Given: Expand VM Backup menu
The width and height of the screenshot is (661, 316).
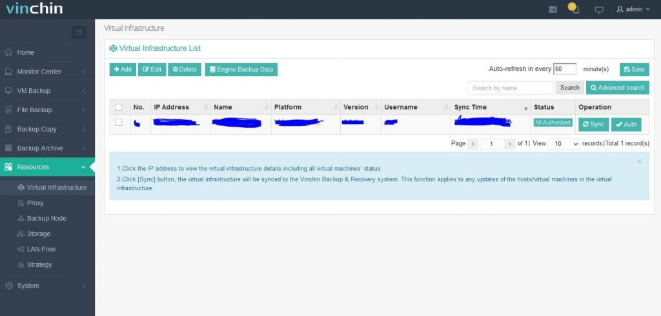Looking at the screenshot, I should (47, 90).
